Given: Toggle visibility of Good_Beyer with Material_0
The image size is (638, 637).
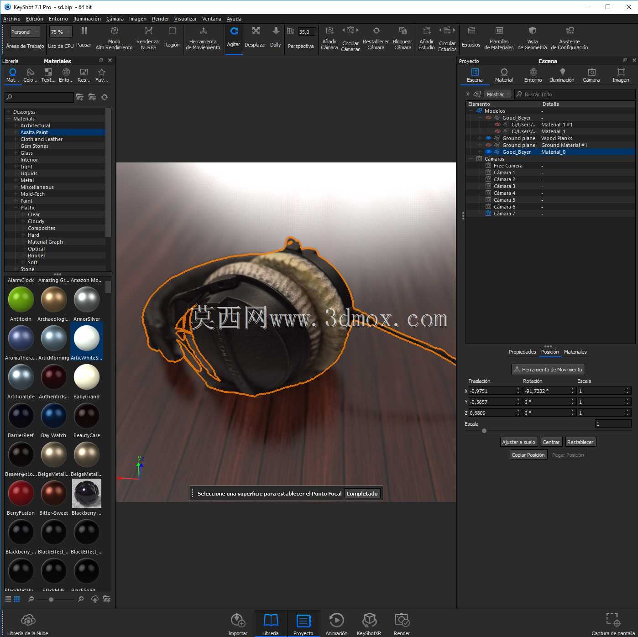Looking at the screenshot, I should point(488,152).
